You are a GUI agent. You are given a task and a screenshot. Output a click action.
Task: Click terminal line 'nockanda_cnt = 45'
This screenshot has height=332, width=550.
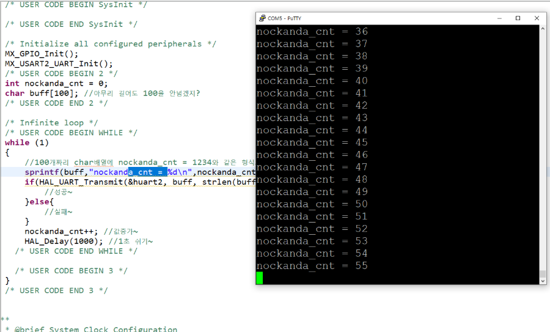click(312, 142)
